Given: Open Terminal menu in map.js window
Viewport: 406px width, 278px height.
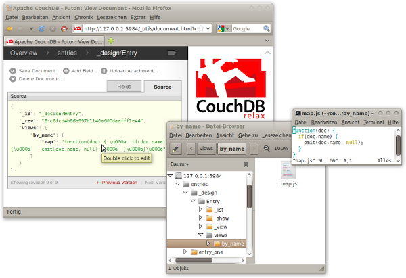Looking at the screenshot, I should 374,122.
